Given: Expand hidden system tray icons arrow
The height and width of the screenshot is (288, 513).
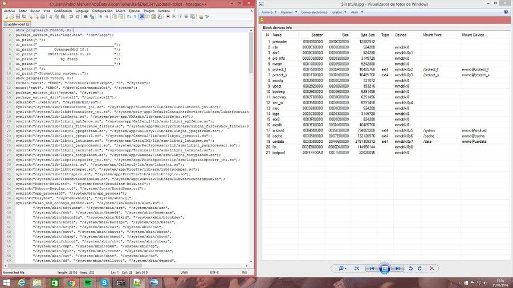Looking at the screenshot, I should click(459, 283).
